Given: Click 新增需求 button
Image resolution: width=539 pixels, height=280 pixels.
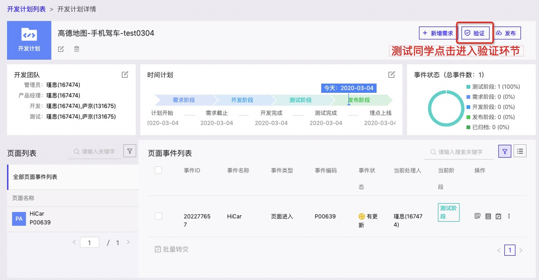Looking at the screenshot, I should click(x=438, y=33).
